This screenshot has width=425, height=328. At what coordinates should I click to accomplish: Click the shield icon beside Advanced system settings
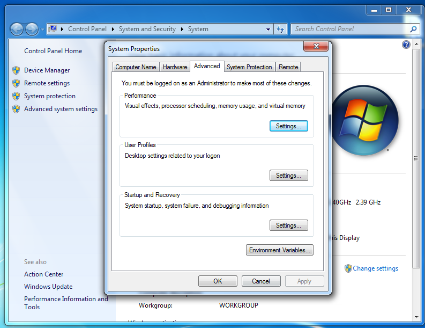coord(16,109)
